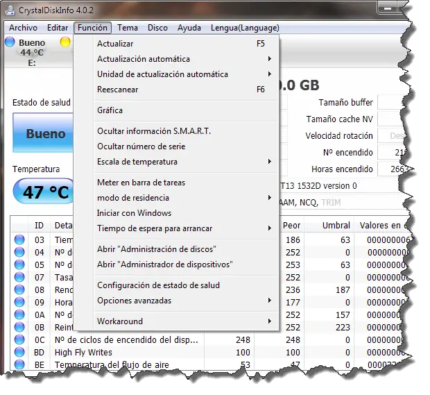
Task: Click the Umbral value 157 cell
Action: point(343,315)
